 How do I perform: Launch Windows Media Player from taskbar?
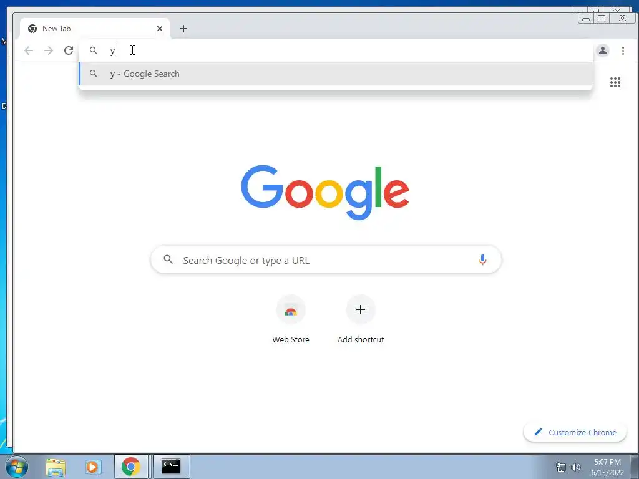coord(93,467)
